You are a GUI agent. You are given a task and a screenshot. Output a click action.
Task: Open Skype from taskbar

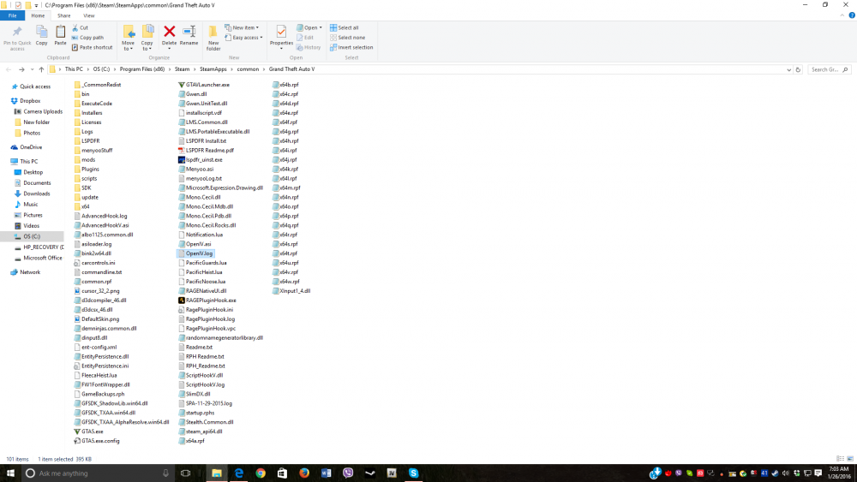pos(413,473)
